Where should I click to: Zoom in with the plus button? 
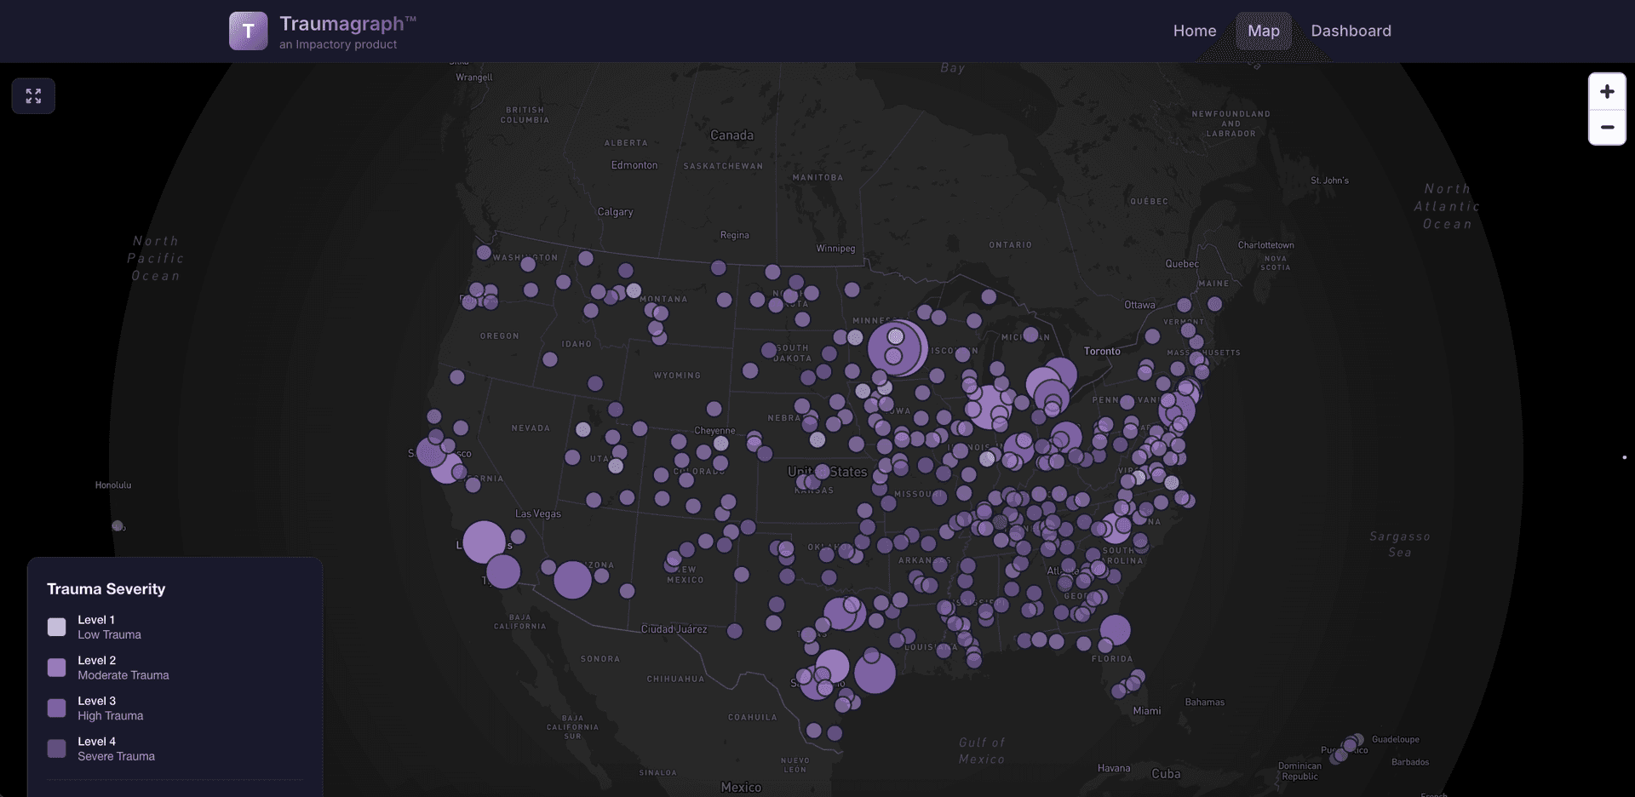[1607, 92]
